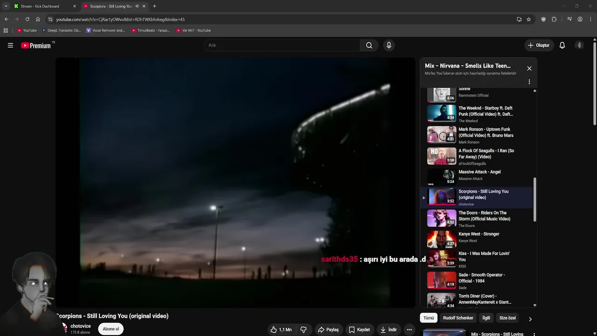Select the İlgili filter chip
The width and height of the screenshot is (597, 336).
tap(486, 318)
